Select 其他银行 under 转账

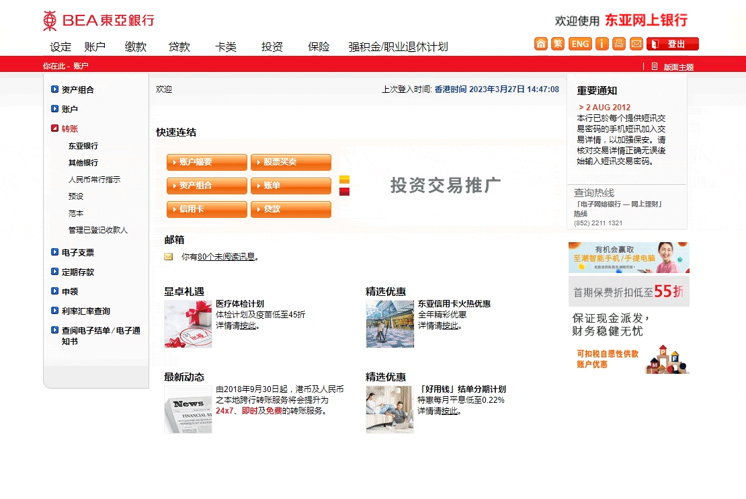coord(83,162)
